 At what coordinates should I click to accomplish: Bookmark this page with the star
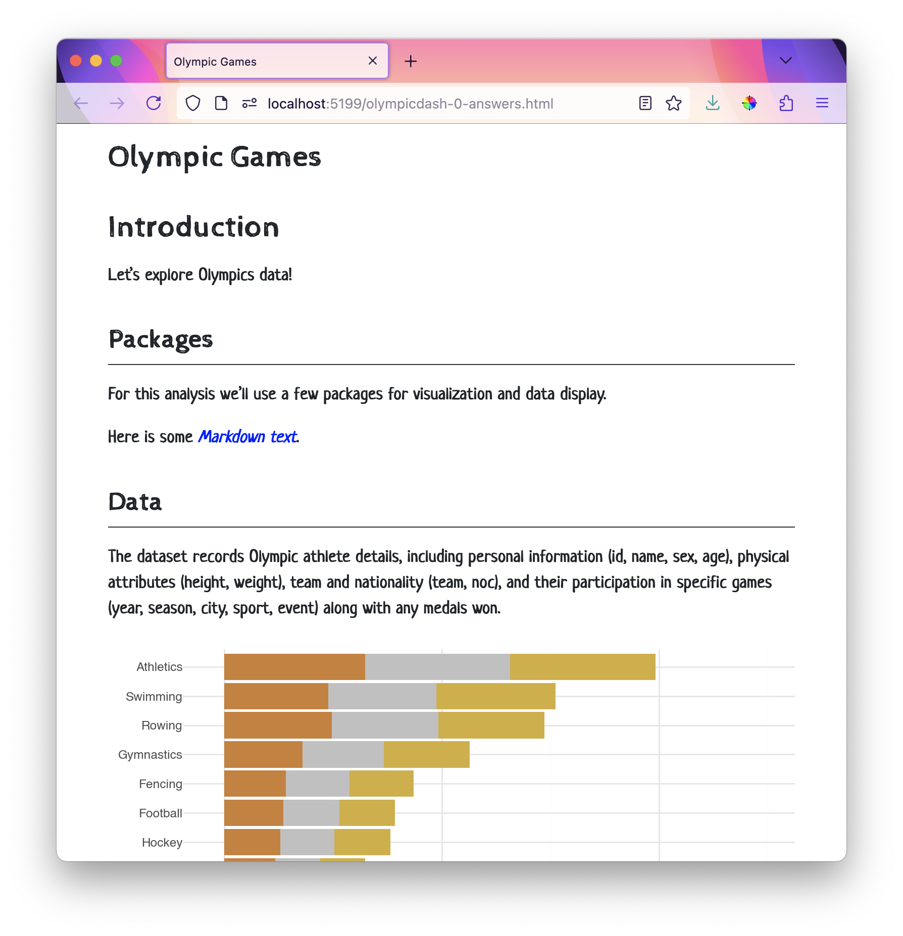(x=674, y=103)
